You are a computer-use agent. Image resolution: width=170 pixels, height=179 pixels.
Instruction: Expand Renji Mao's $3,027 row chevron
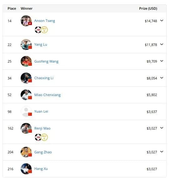point(162,128)
